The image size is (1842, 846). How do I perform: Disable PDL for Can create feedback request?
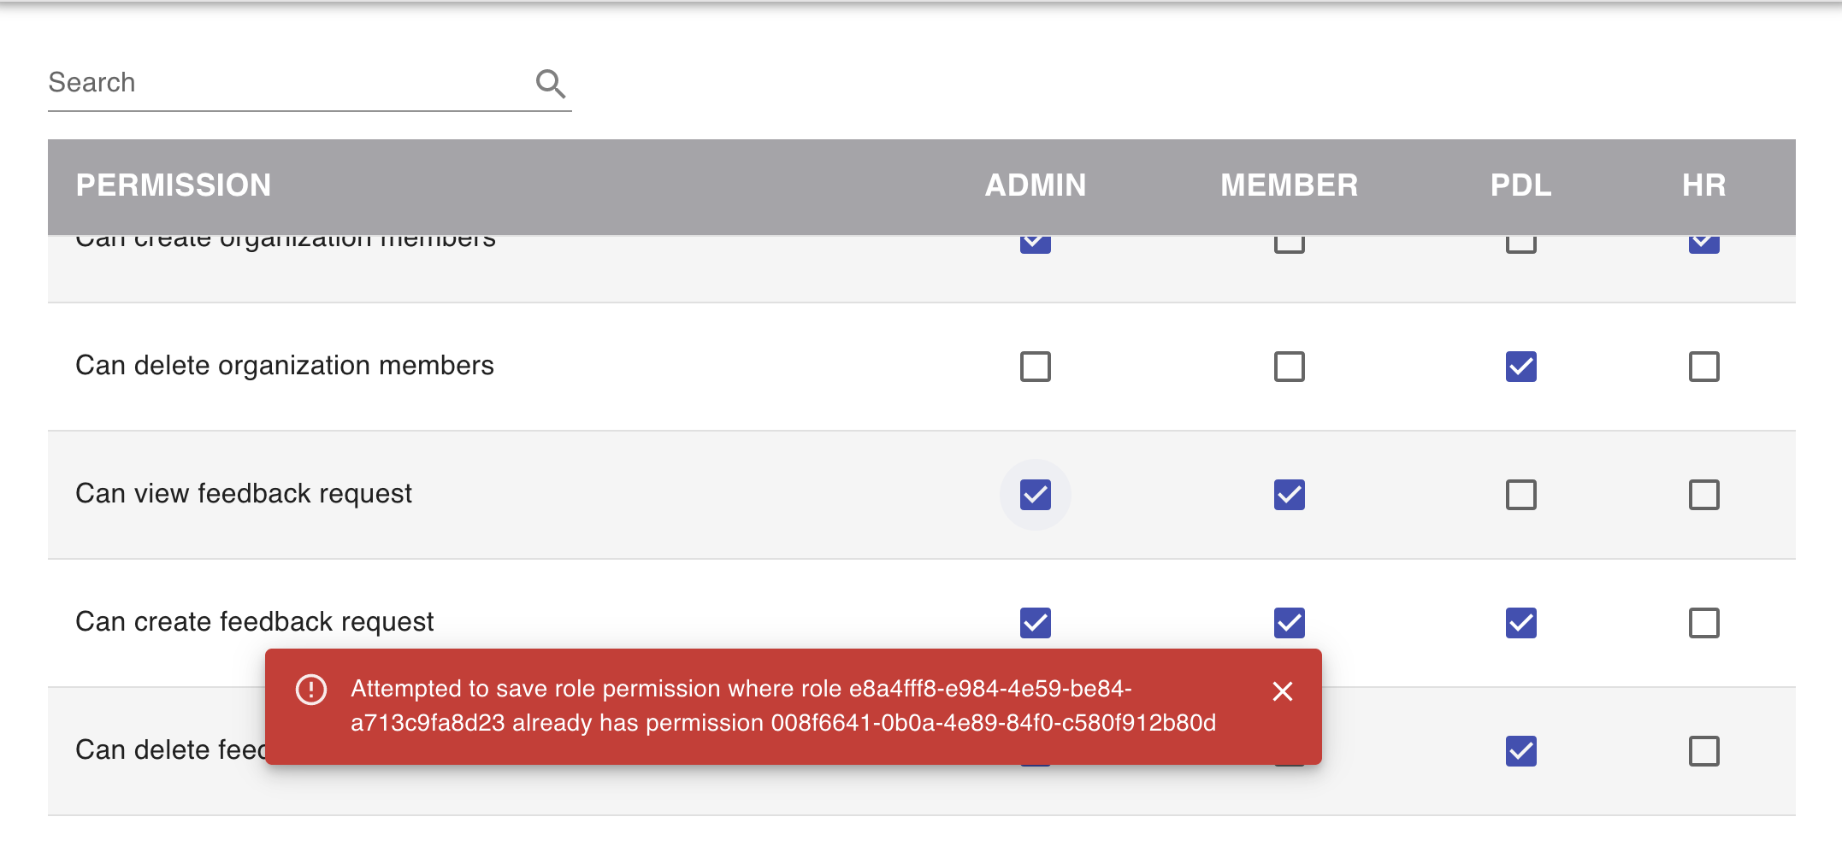[x=1521, y=623]
